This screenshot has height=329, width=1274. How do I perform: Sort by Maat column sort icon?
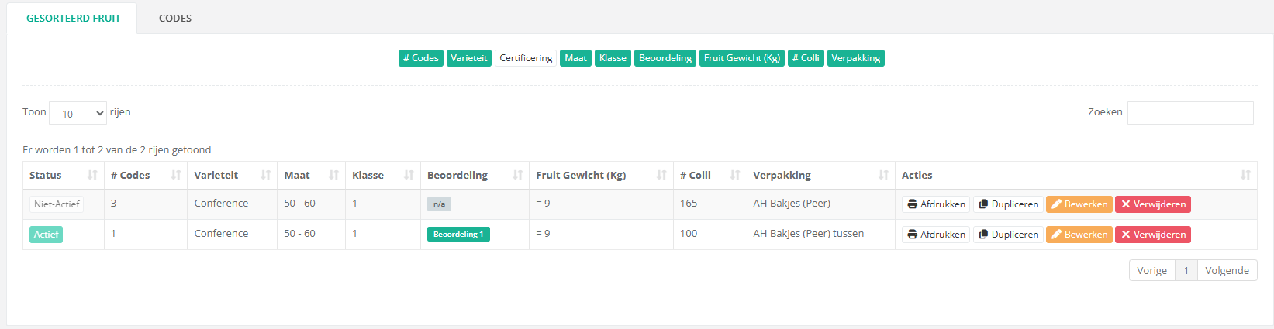point(334,175)
